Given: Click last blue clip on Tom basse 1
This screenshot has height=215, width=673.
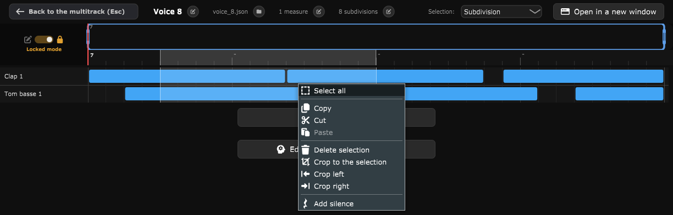Looking at the screenshot, I should click(x=619, y=94).
